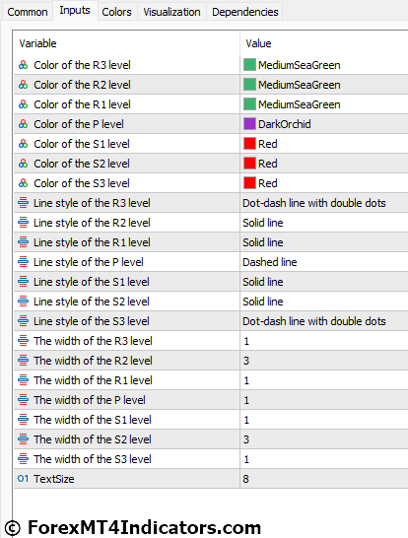The height and width of the screenshot is (538, 408).
Task: Click the integer icon beside TextSize
Action: pos(23,479)
